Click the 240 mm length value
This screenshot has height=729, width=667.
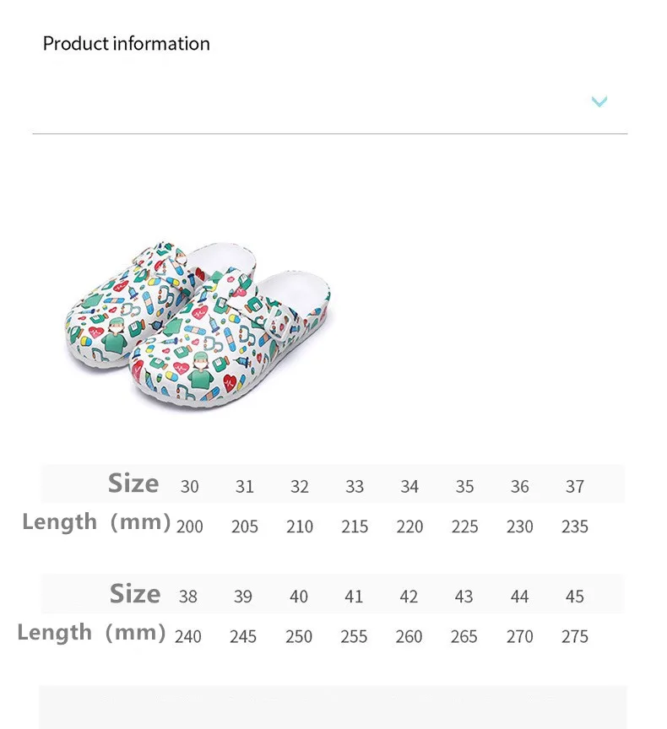[x=188, y=636]
